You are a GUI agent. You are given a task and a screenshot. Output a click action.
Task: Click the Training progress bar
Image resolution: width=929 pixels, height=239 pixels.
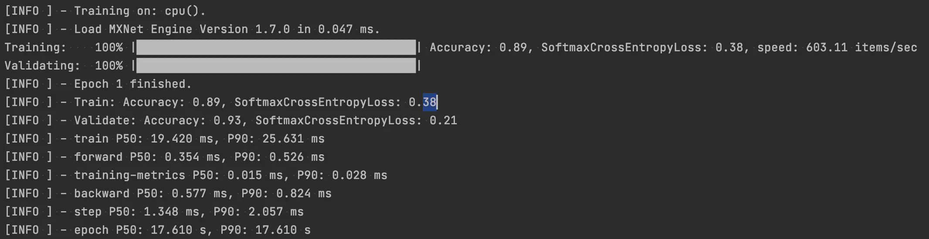276,47
